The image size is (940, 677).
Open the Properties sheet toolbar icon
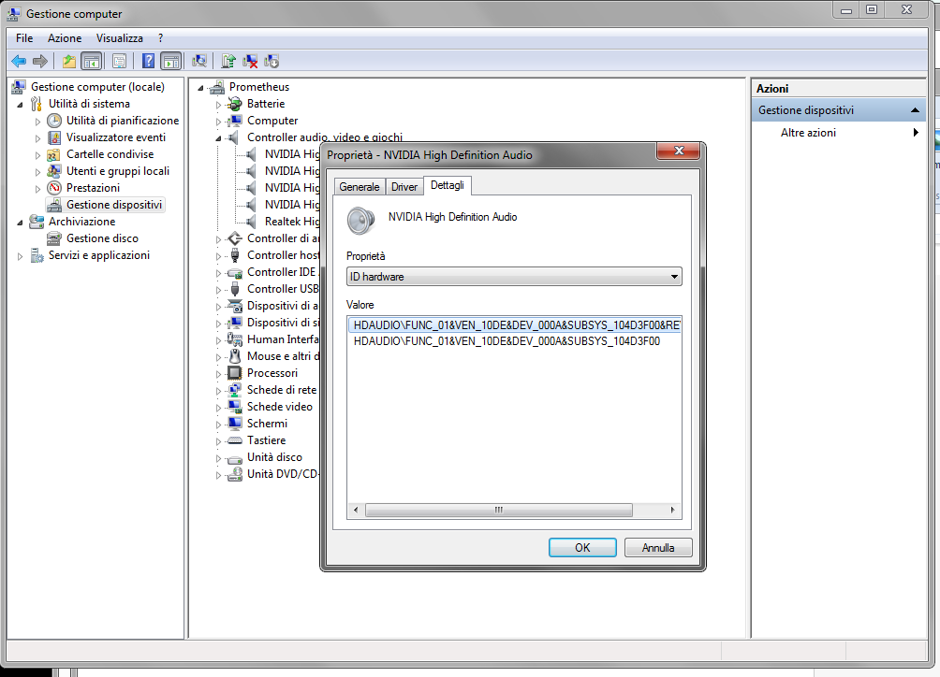pos(119,61)
